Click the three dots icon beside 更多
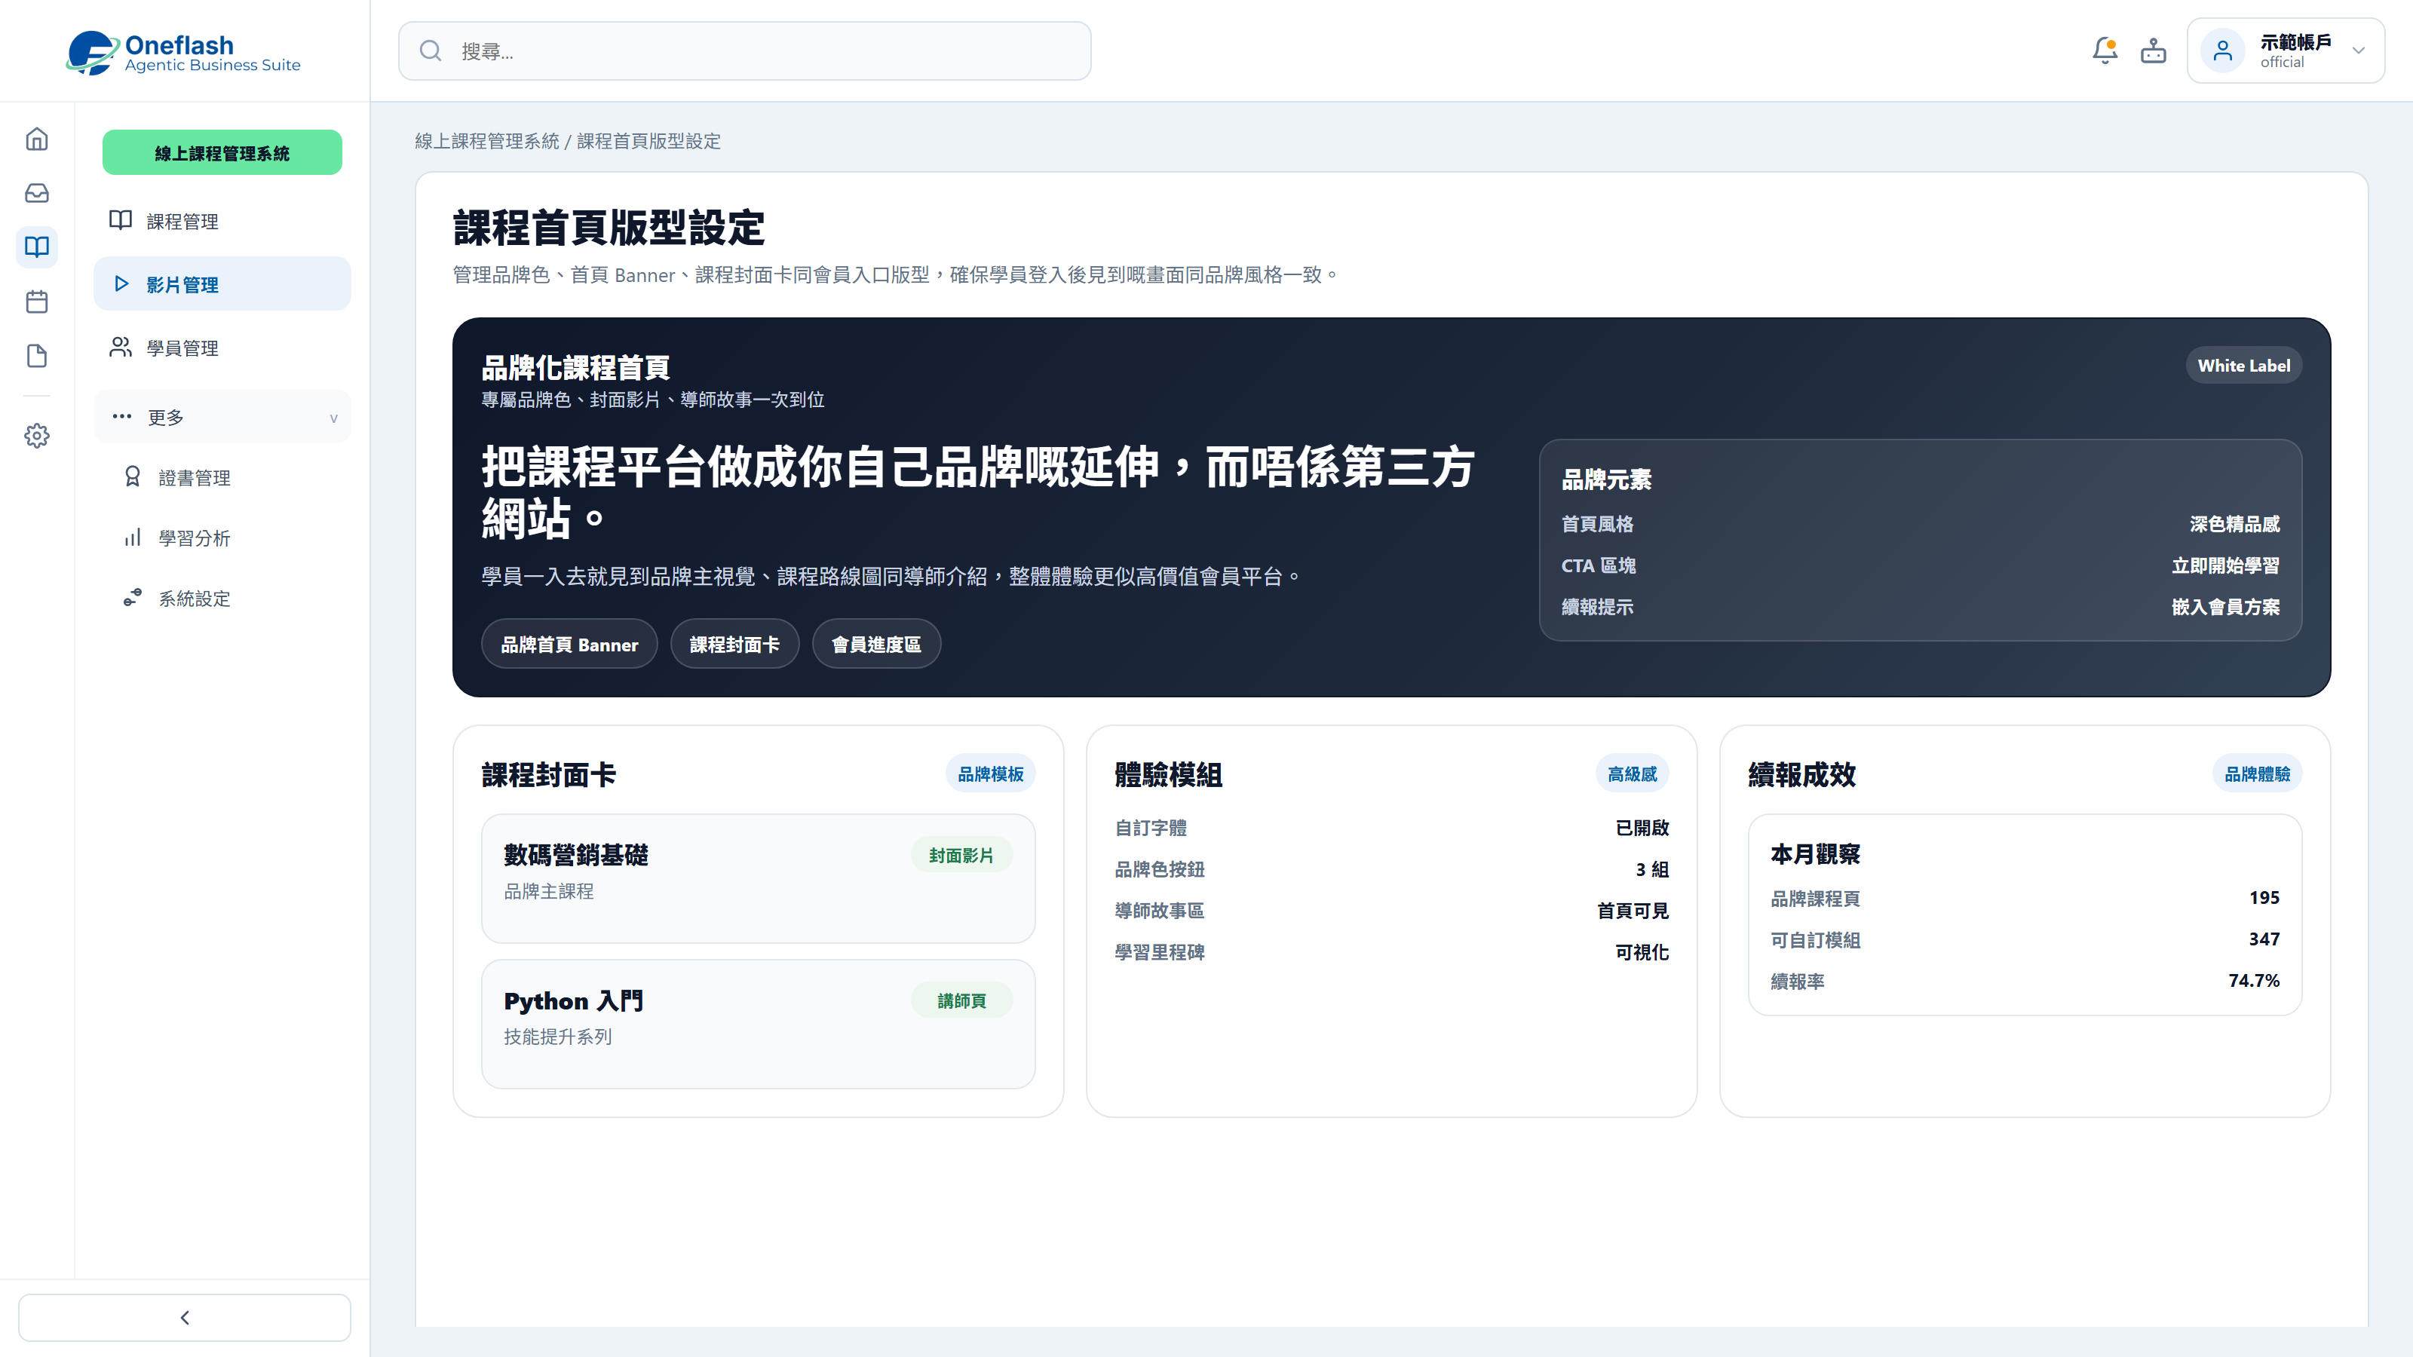 click(121, 416)
